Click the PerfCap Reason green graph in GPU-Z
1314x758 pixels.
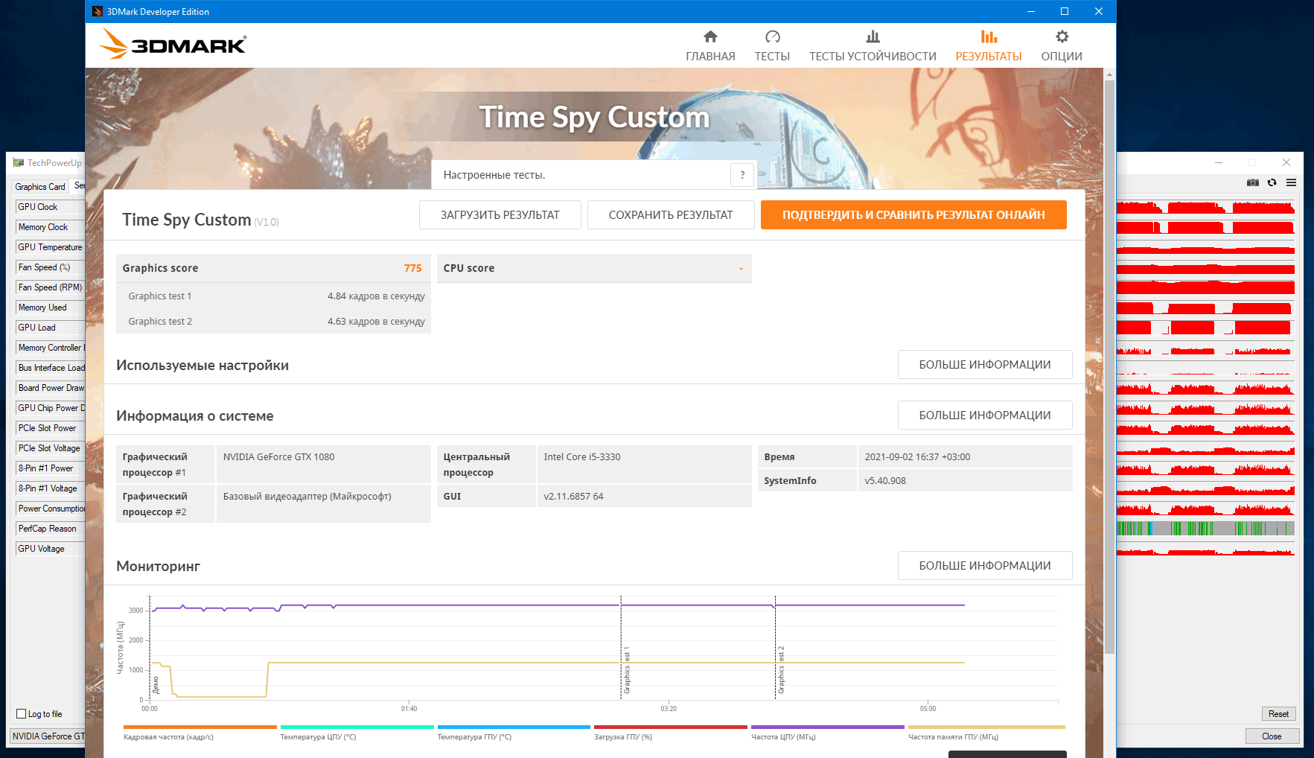(1205, 529)
